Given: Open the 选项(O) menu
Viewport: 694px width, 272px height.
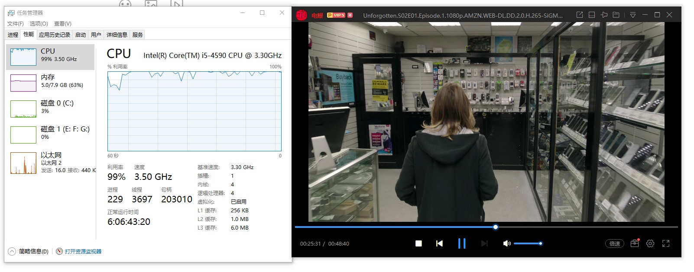Looking at the screenshot, I should coord(39,23).
